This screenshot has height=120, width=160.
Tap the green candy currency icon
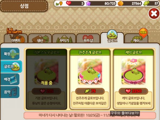coord(146,4)
